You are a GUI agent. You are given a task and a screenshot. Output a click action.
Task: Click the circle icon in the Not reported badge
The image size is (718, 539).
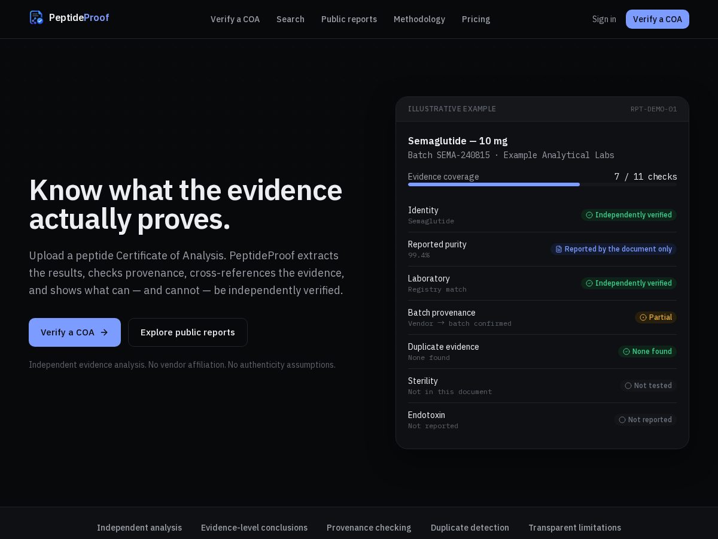click(622, 420)
